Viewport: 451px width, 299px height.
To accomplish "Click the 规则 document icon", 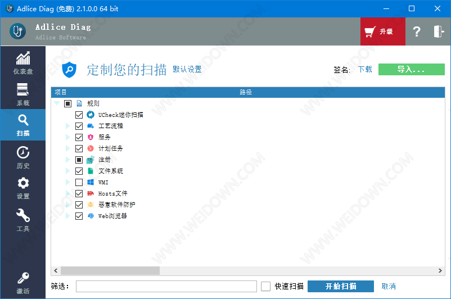I will tap(79, 103).
